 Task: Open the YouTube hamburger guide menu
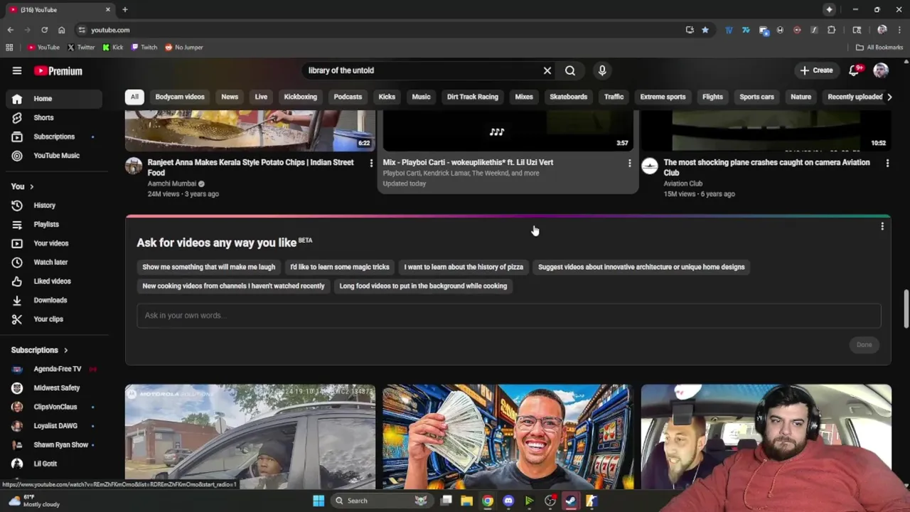click(17, 70)
